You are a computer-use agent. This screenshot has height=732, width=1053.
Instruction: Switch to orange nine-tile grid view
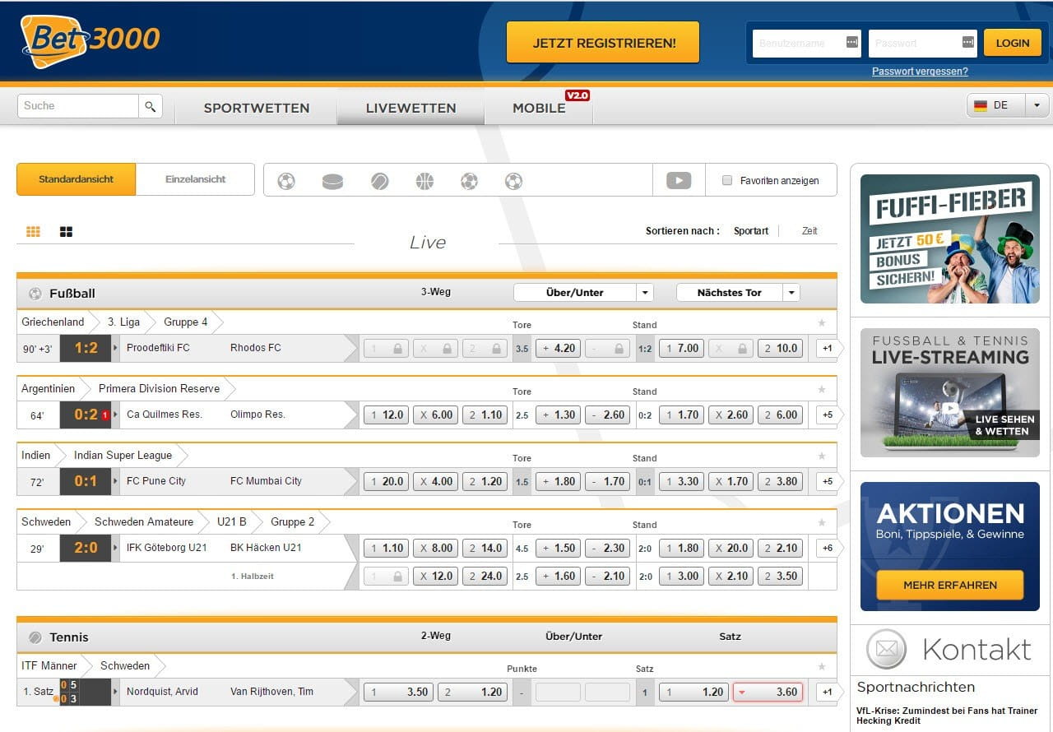coord(33,232)
